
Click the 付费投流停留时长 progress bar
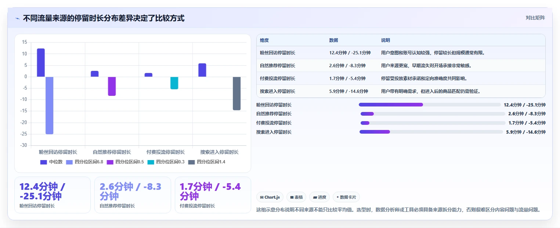click(x=433, y=123)
